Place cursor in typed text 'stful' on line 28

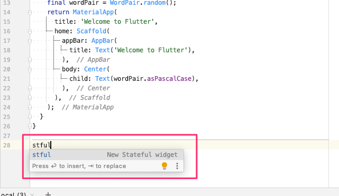click(x=41, y=145)
